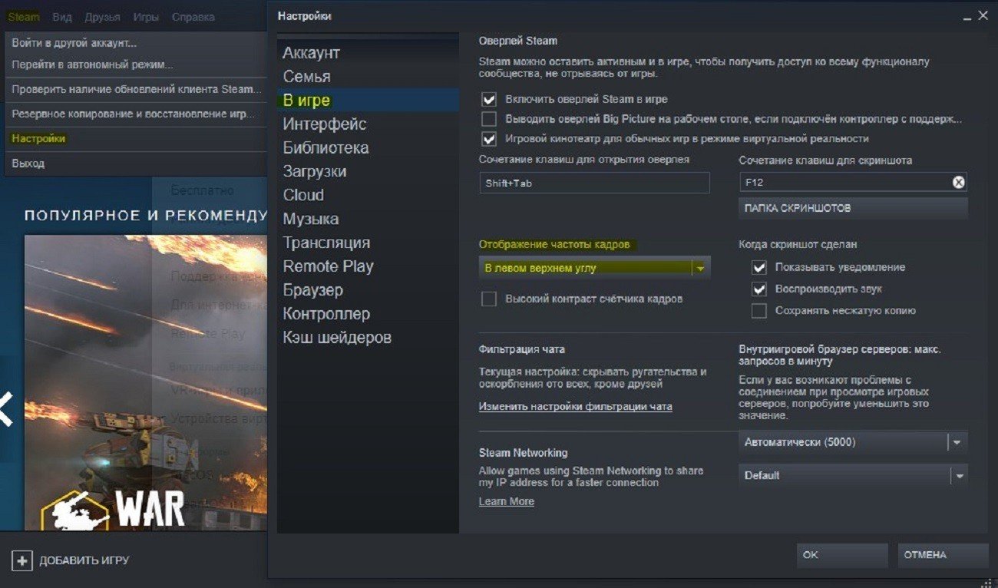This screenshot has height=588, width=998.
Task: Expand the Steam Networking Default dropdown
Action: tap(853, 475)
